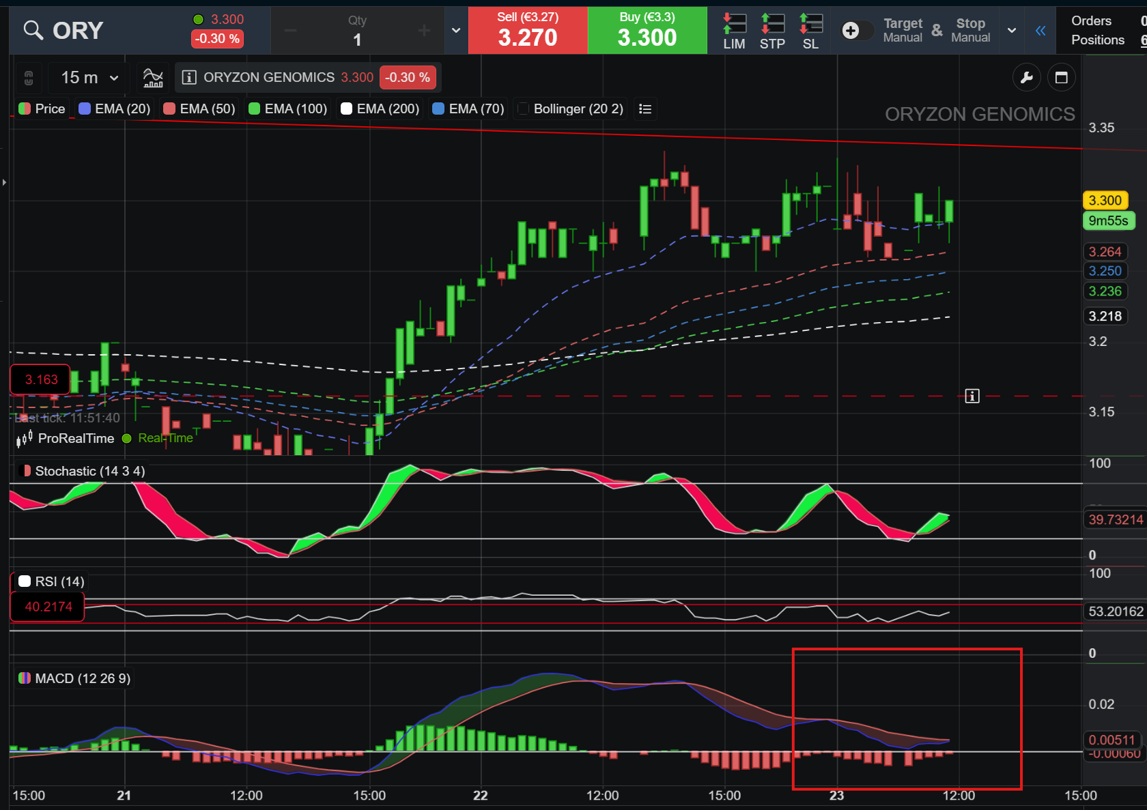
Task: Hide the EMA (200) overlay
Action: (x=345, y=108)
